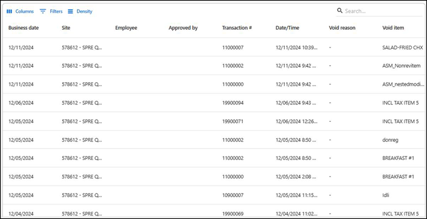Screen dimensions: 427x219
Task: Click Date/Time 12/06/2024 9:43 cell
Action: (x=296, y=103)
